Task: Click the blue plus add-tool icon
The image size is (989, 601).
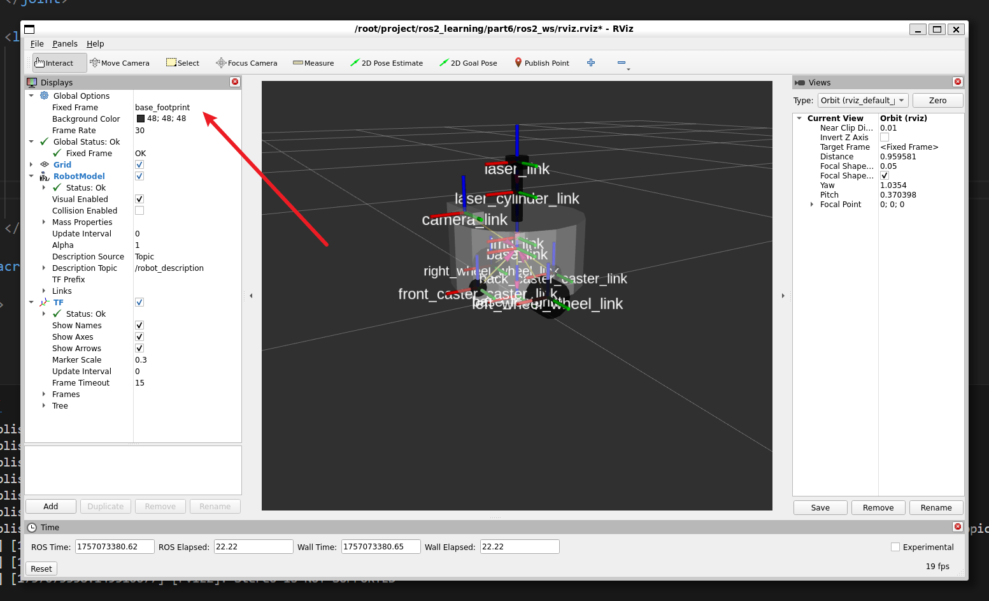Action: pos(591,62)
